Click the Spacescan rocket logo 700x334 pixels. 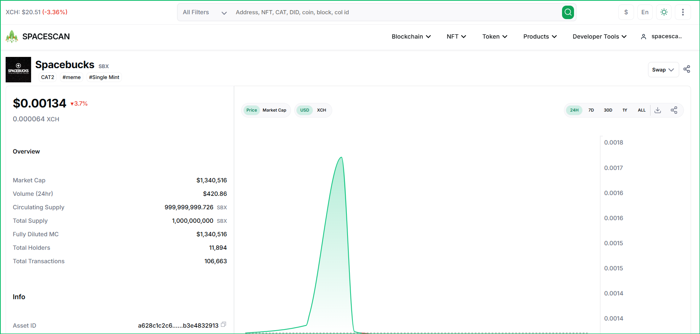(12, 36)
